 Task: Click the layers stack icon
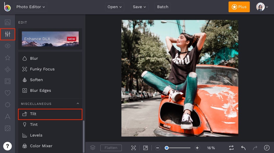coord(93,148)
